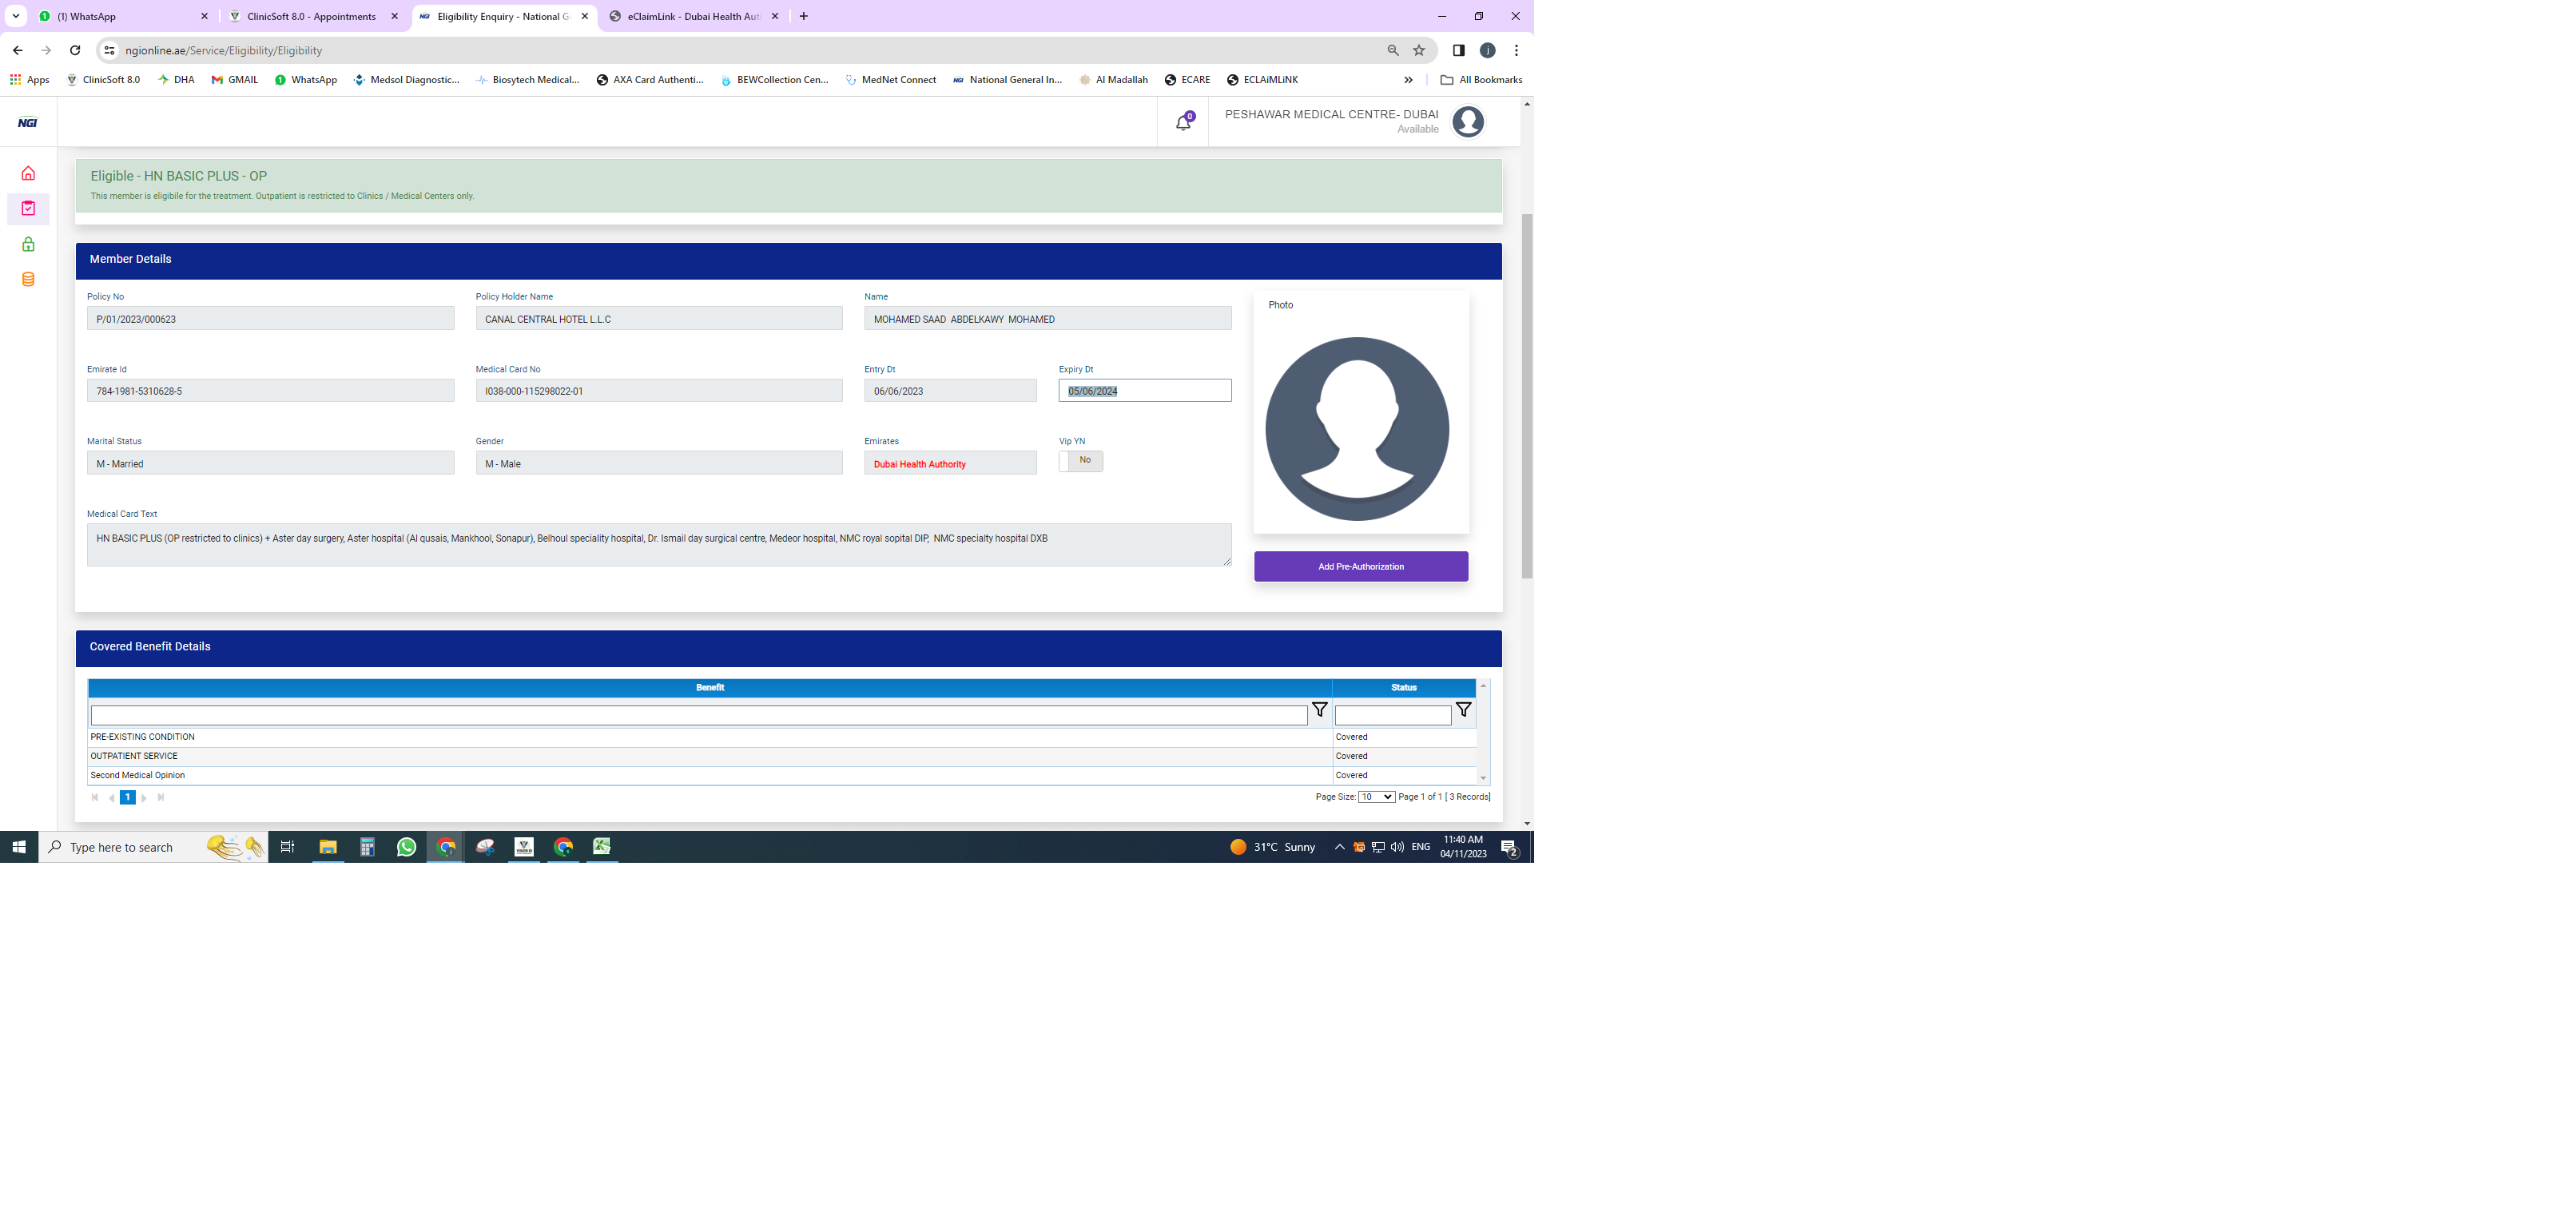Click the NGI logo
Image resolution: width=2576 pixels, height=1208 pixels.
[28, 122]
